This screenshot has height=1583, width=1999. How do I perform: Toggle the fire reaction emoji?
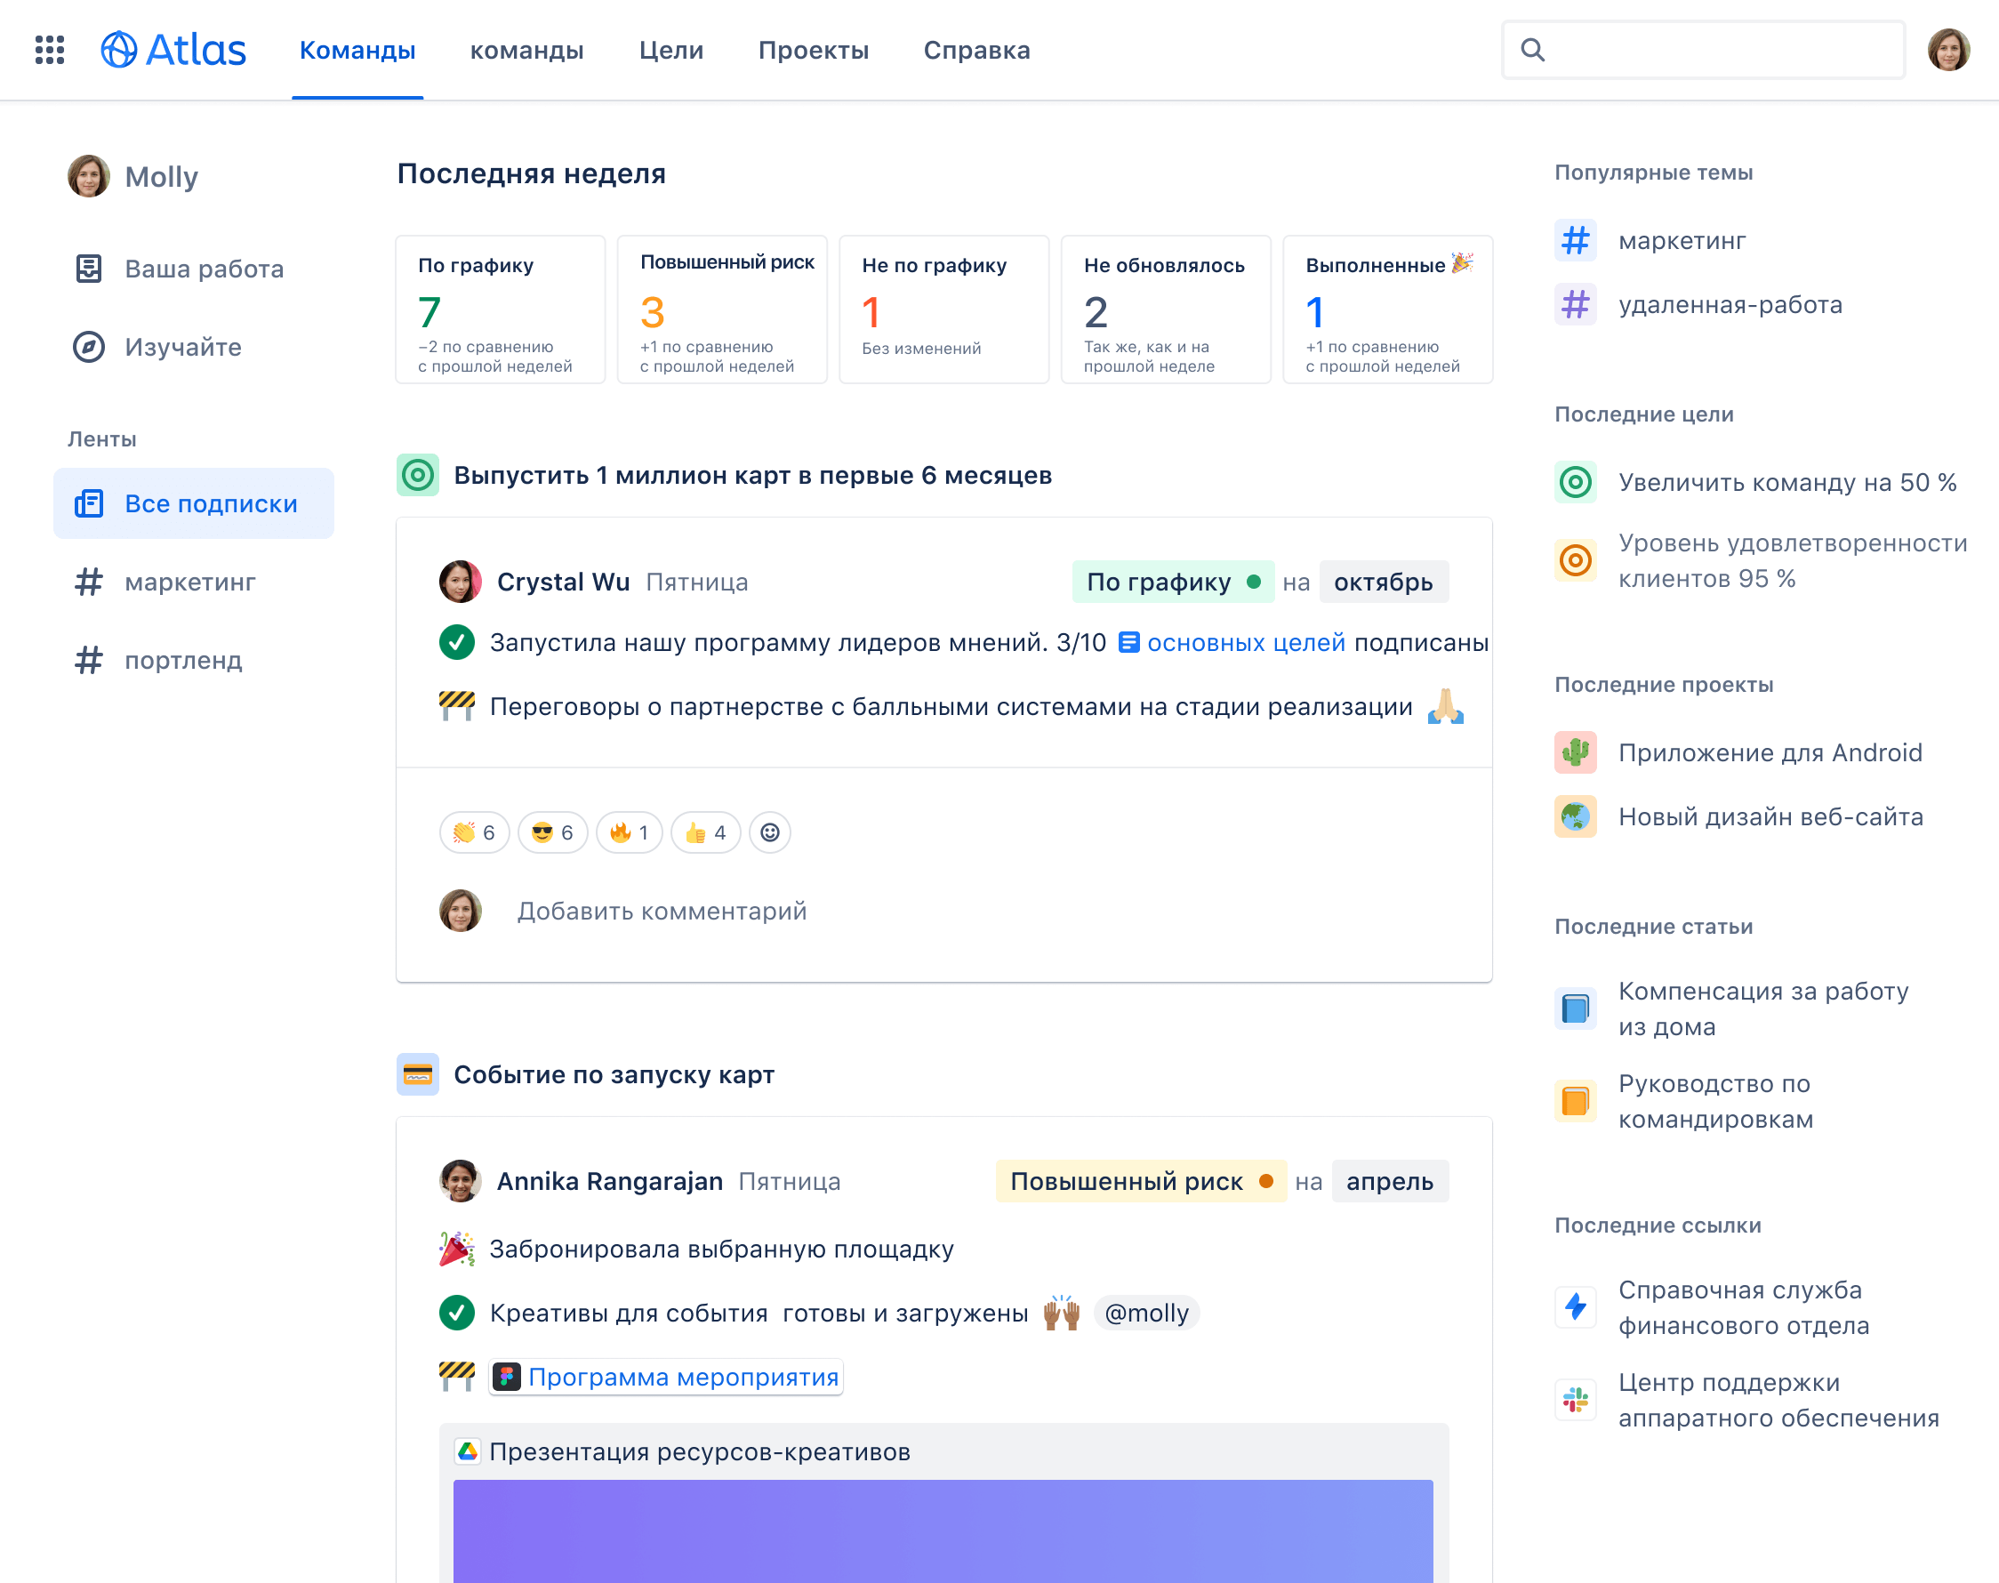630,832
